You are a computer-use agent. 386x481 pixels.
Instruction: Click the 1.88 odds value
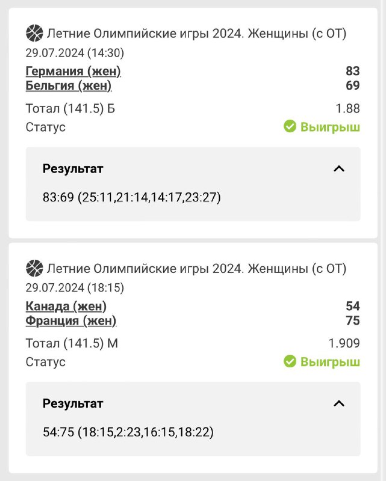(347, 108)
